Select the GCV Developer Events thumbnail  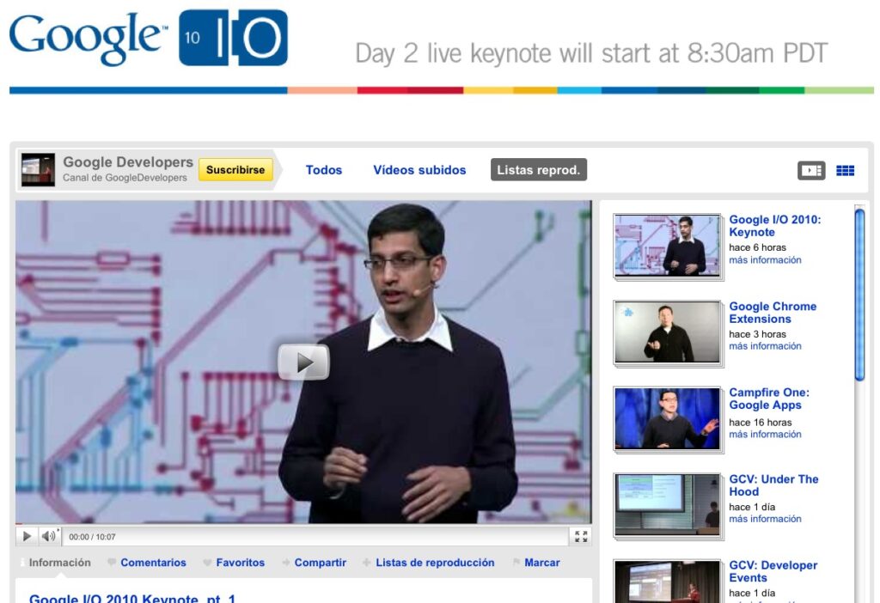[667, 582]
